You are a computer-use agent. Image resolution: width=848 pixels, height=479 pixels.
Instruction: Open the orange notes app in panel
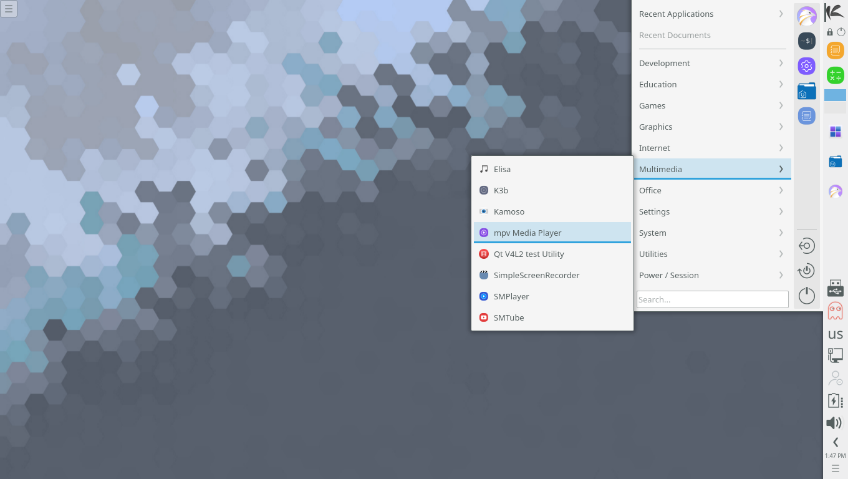836,51
